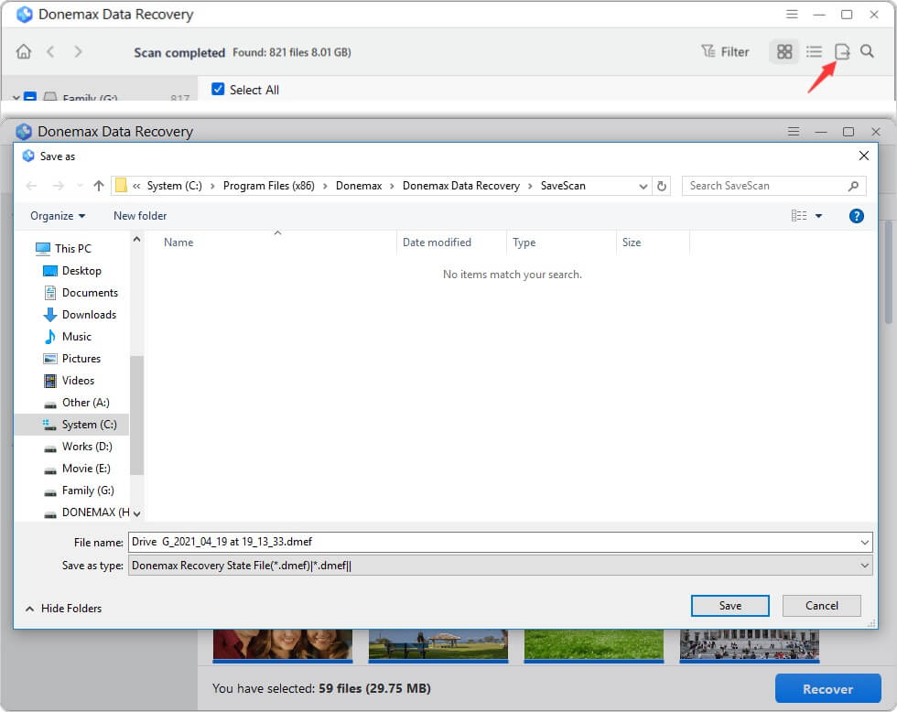Switch to list view icon
Screen dimensions: 897x712
[x=814, y=52]
